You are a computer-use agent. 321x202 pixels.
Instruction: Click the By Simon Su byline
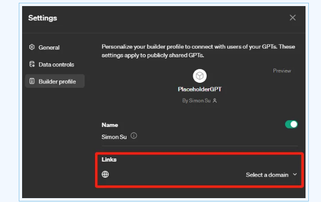196,100
